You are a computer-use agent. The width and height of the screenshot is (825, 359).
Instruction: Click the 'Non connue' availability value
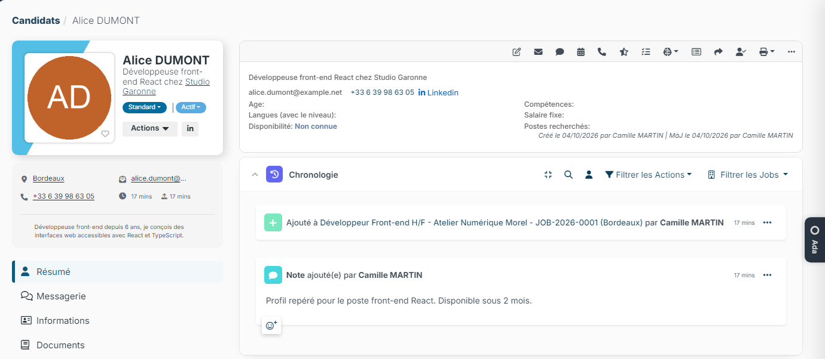(316, 126)
